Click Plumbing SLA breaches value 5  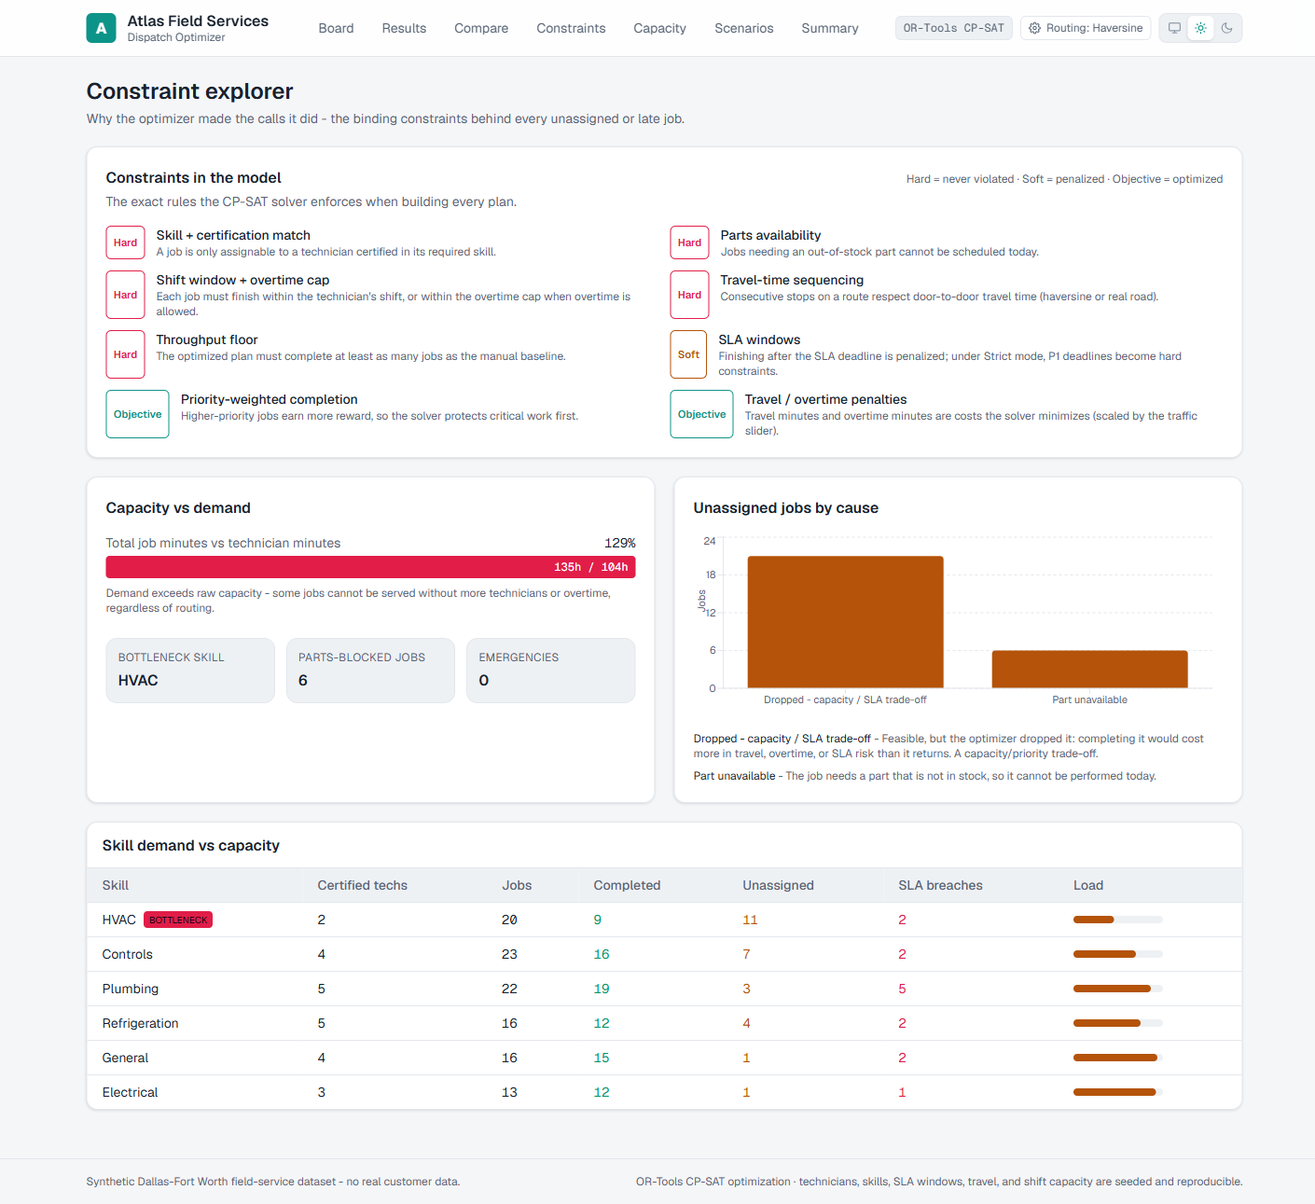point(902,989)
